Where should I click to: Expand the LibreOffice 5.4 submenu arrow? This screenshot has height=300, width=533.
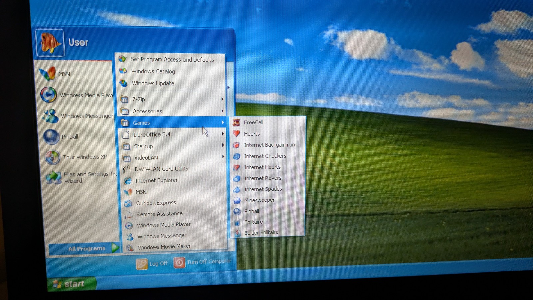point(223,134)
